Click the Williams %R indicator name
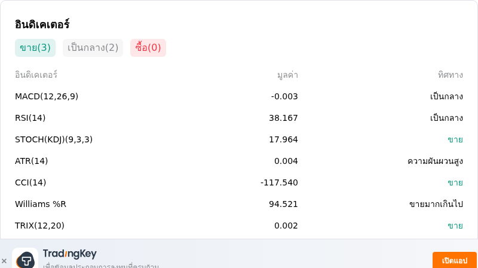This screenshot has width=478, height=268. (x=41, y=204)
